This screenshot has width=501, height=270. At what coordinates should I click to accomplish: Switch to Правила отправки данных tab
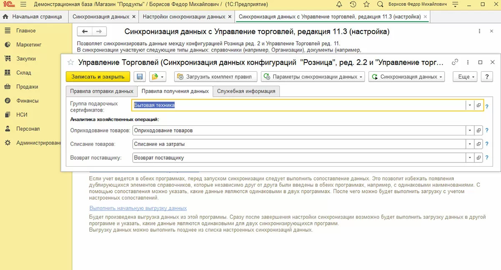pyautogui.click(x=101, y=91)
